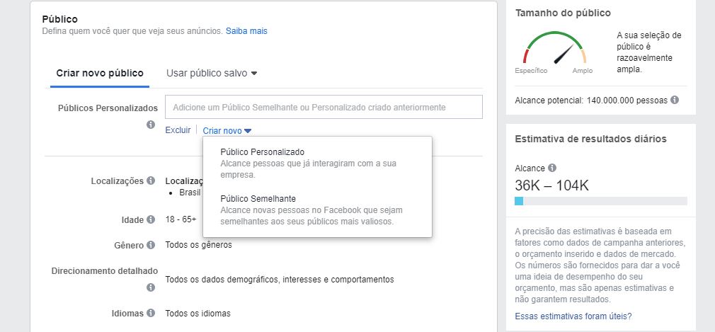This screenshot has width=715, height=332.
Task: Click info icon under Direcionamento detalhado
Action: point(150,287)
